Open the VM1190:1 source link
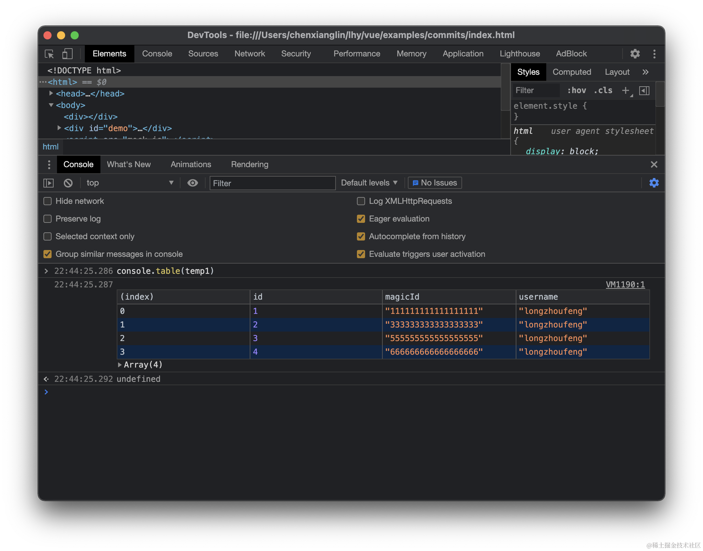The image size is (703, 551). click(x=625, y=284)
